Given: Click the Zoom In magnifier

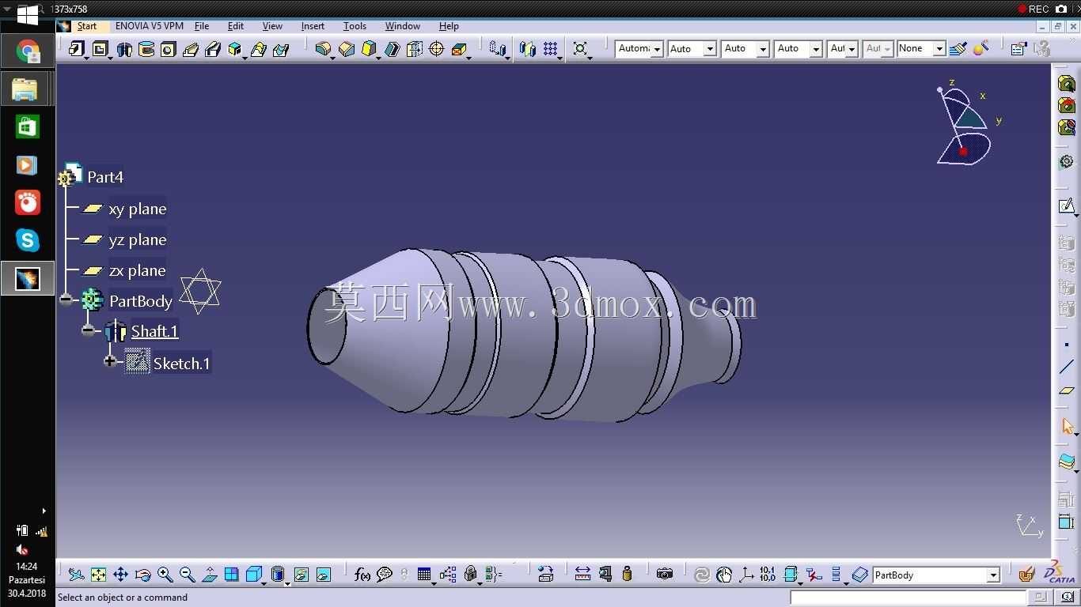Looking at the screenshot, I should [165, 575].
